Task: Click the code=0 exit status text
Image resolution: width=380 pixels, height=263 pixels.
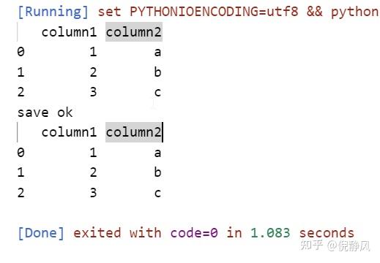Action: 194,233
